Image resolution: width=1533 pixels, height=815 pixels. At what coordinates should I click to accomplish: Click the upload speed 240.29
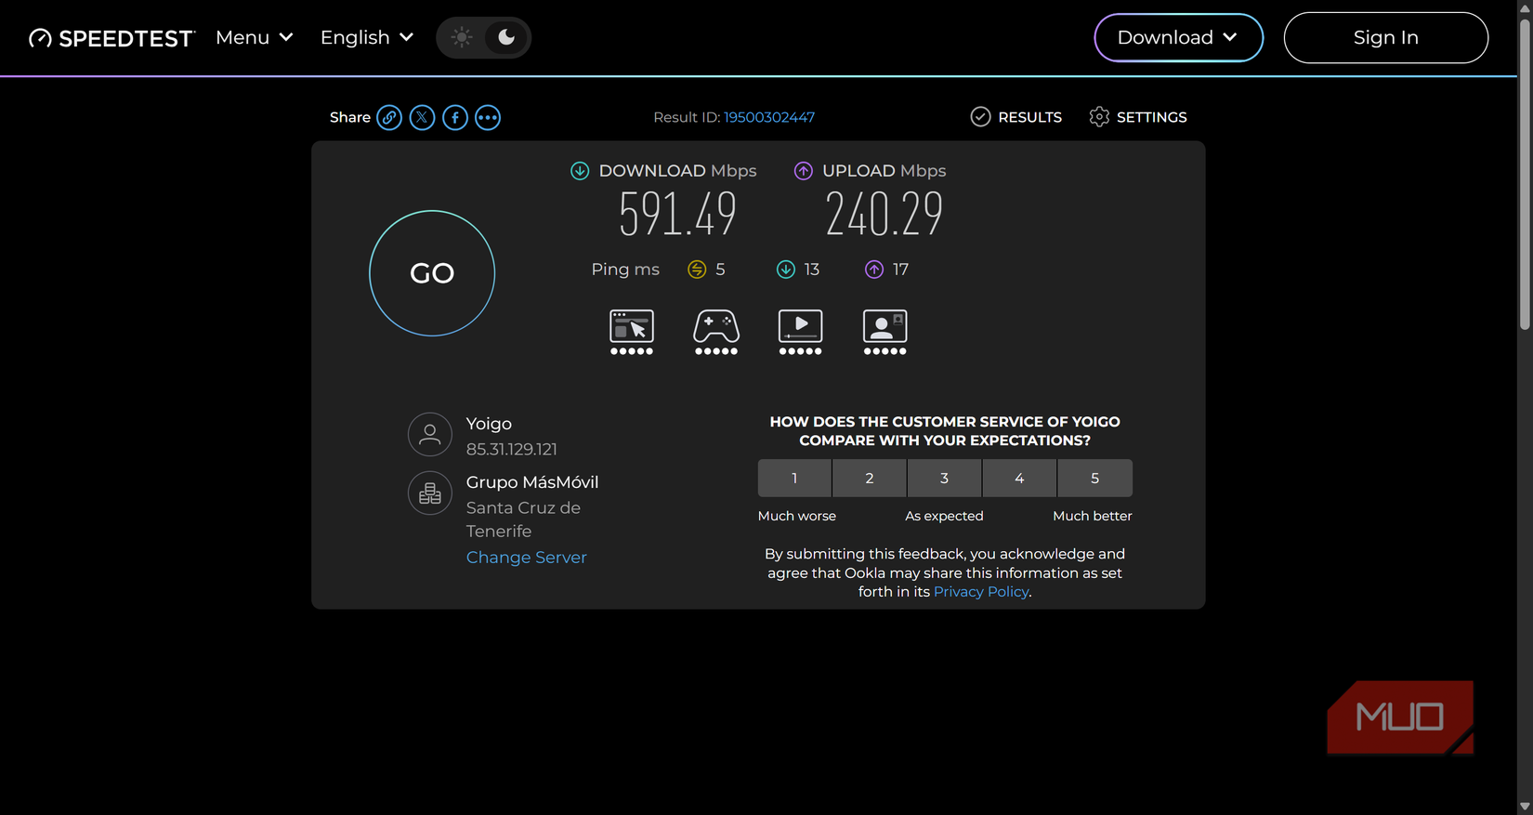884,214
